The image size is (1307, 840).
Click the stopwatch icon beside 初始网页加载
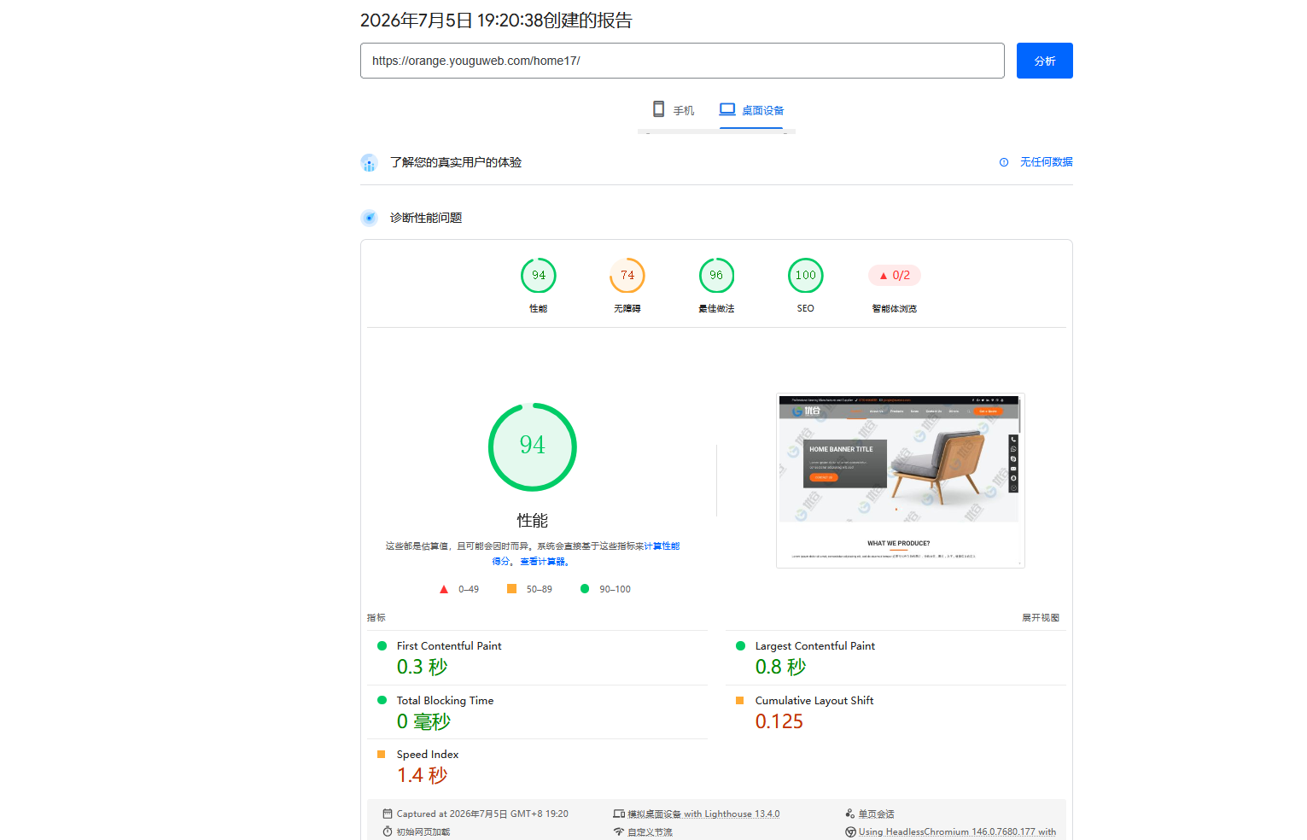[x=388, y=831]
